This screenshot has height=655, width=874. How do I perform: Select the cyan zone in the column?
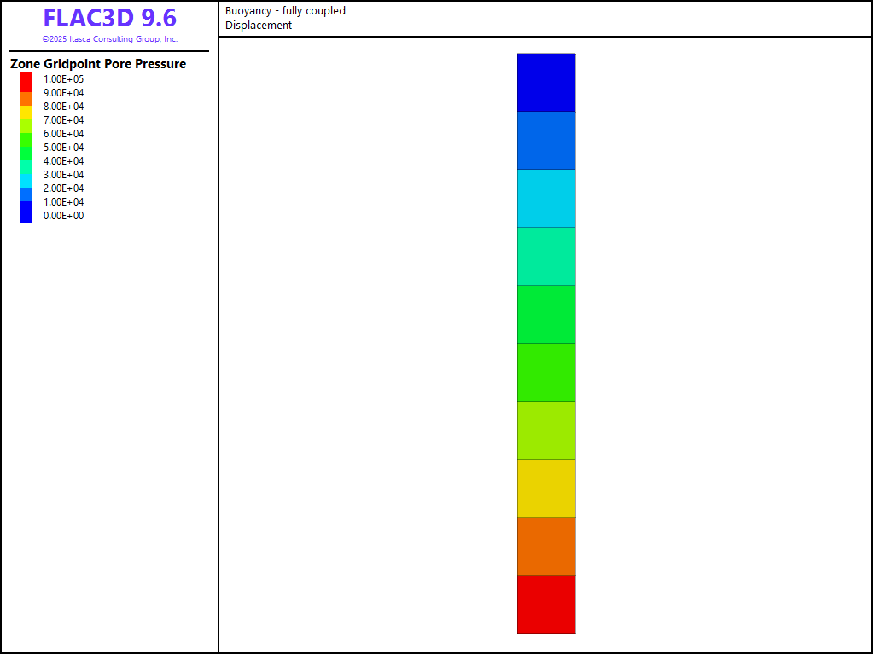click(546, 198)
